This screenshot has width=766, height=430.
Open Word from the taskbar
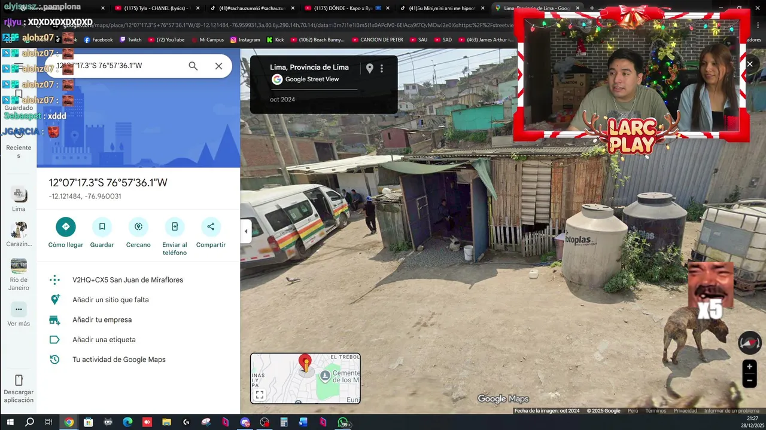303,422
